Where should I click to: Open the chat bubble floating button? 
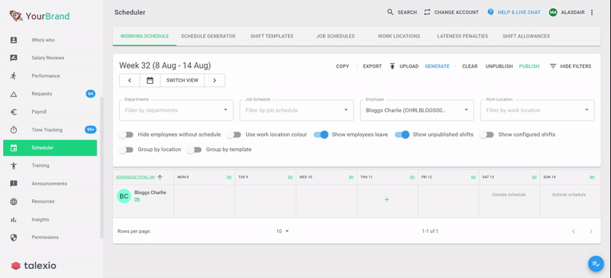point(596,264)
